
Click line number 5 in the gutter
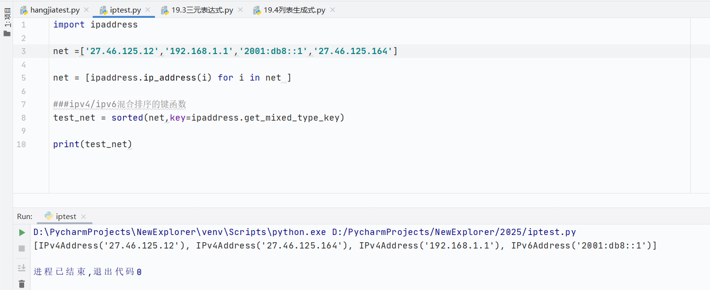(x=24, y=78)
